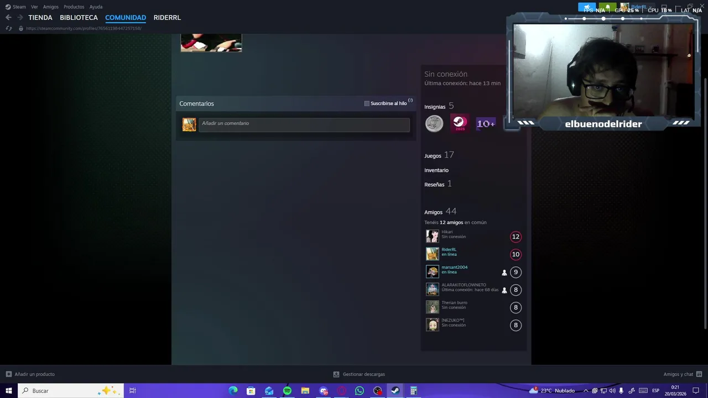Viewport: 708px width, 398px height.
Task: Open the Productos menu
Action: 74,7
